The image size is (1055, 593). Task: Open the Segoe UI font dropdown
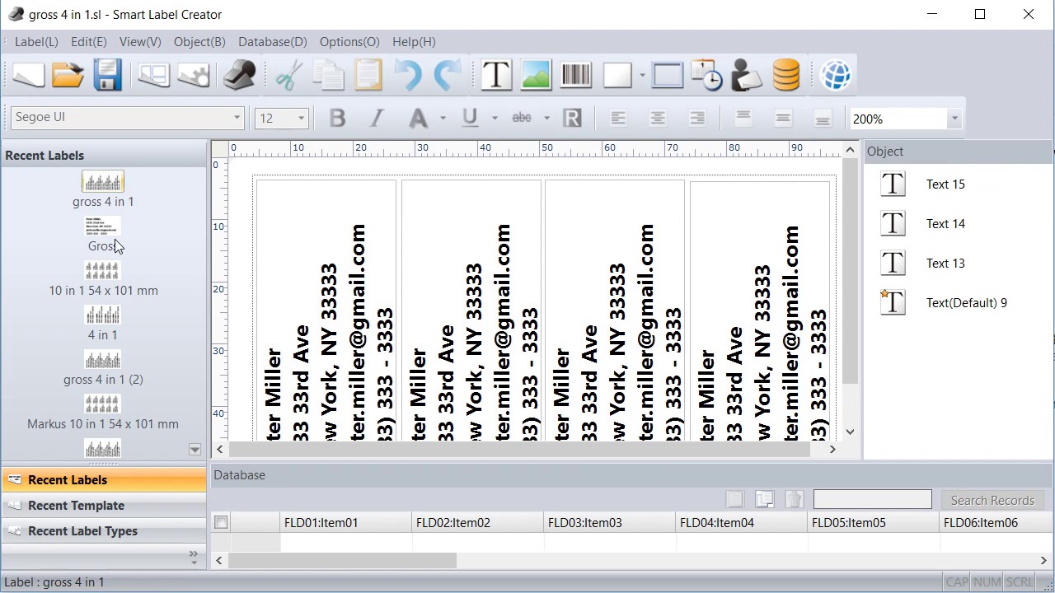(x=237, y=118)
